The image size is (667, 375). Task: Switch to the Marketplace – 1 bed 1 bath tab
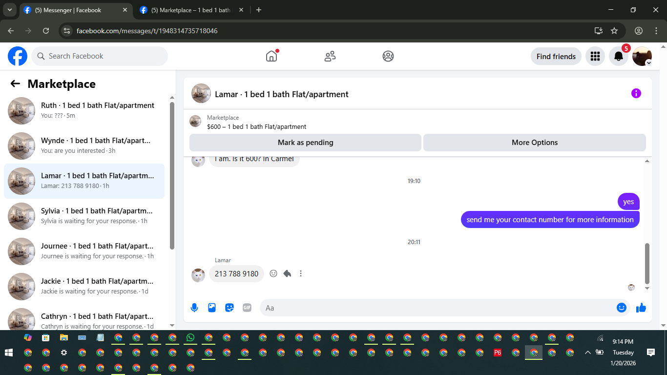click(x=192, y=10)
